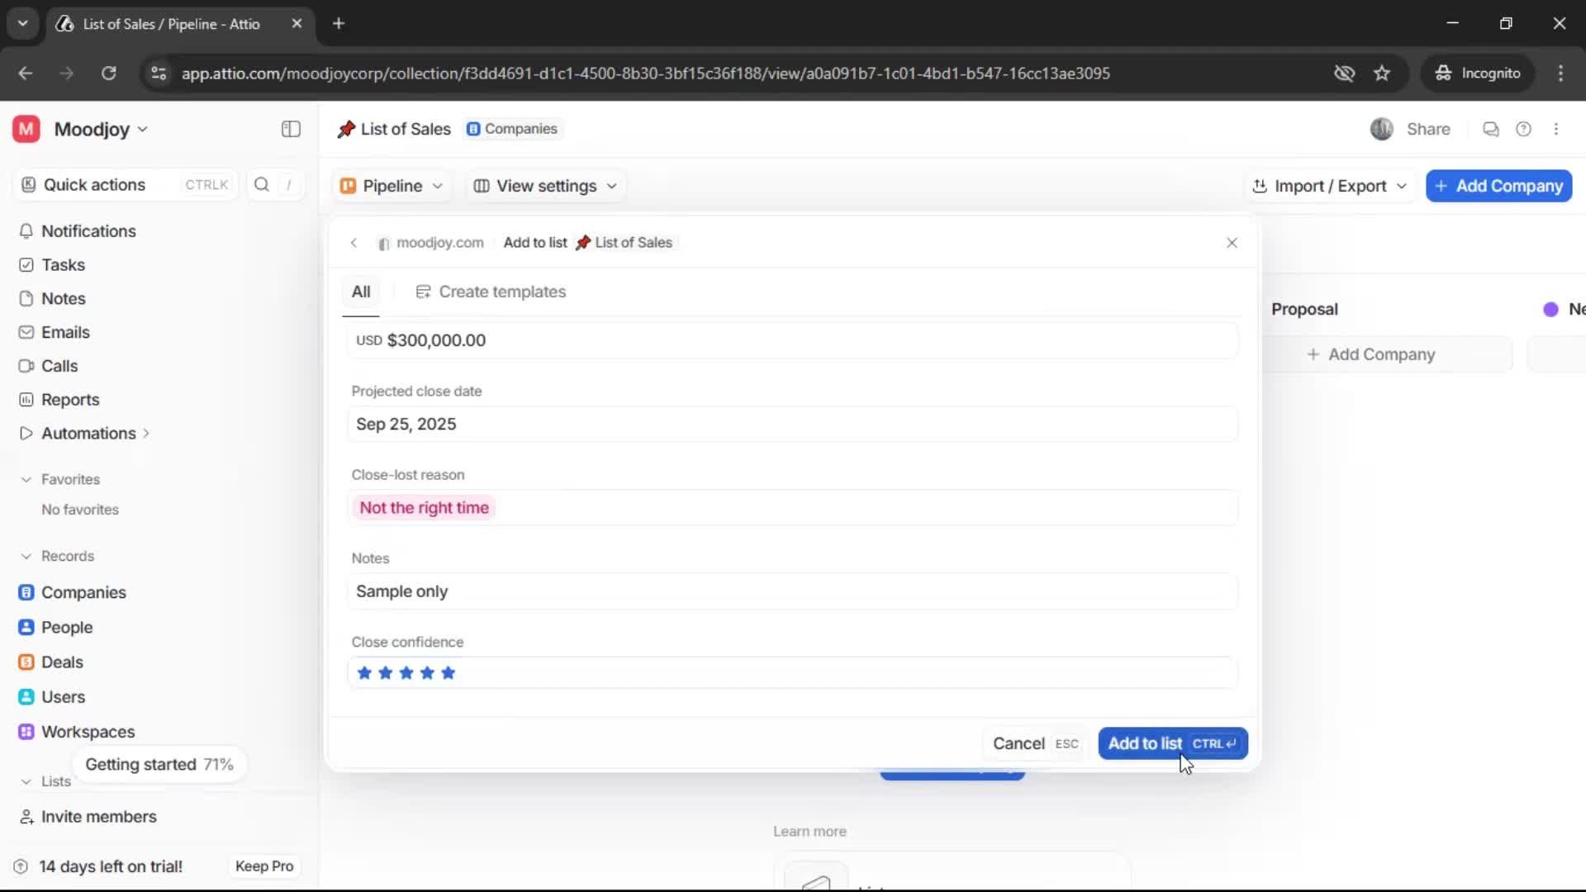Image resolution: width=1586 pixels, height=892 pixels.
Task: Open the Reports section
Action: pos(69,400)
